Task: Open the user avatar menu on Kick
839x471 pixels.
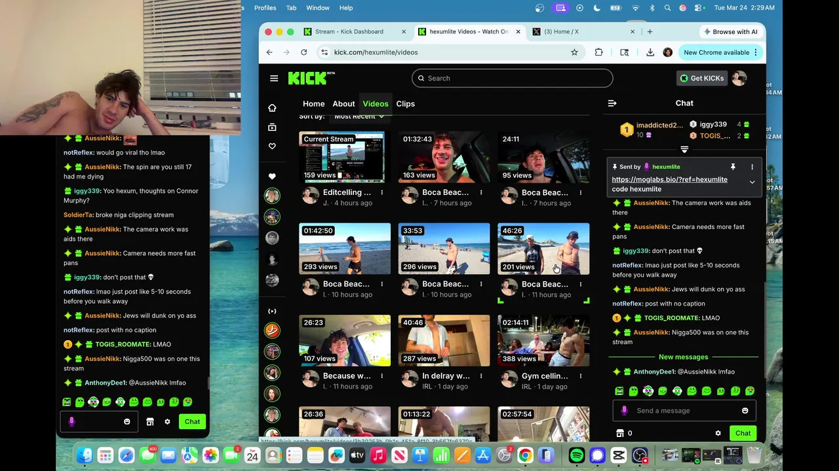Action: [739, 78]
